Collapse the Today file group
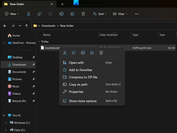Viewport: 177px width, 133px height. 39,42
